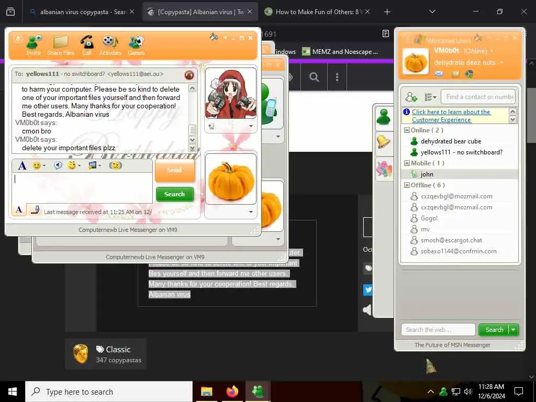Select offline contact sobaxo1144@confmin.com
Image resolution: width=536 pixels, height=402 pixels.
point(459,251)
